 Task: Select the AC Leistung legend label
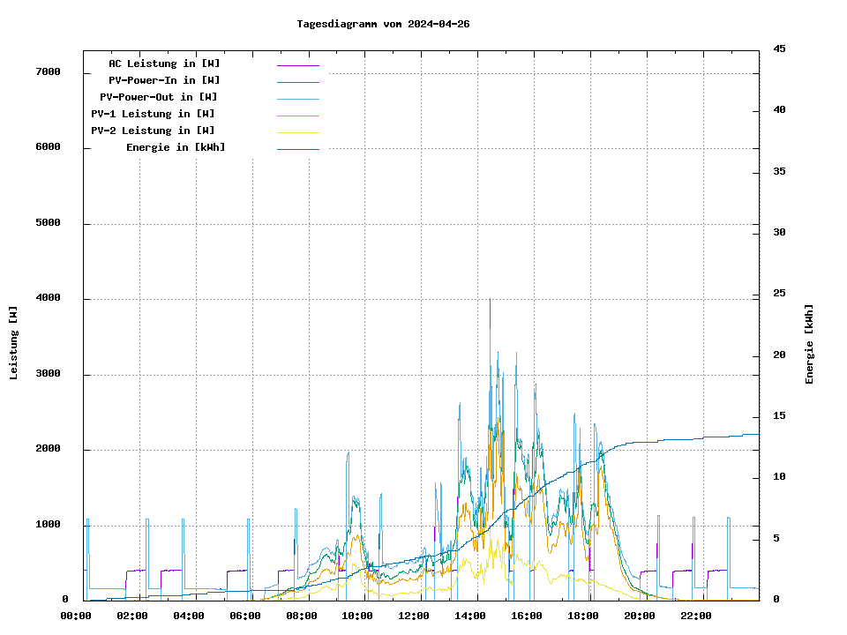click(164, 63)
